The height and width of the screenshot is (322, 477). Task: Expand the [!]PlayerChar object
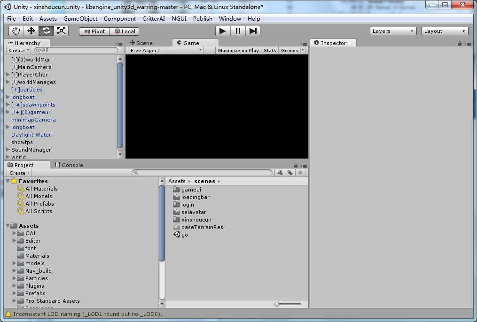(x=8, y=75)
